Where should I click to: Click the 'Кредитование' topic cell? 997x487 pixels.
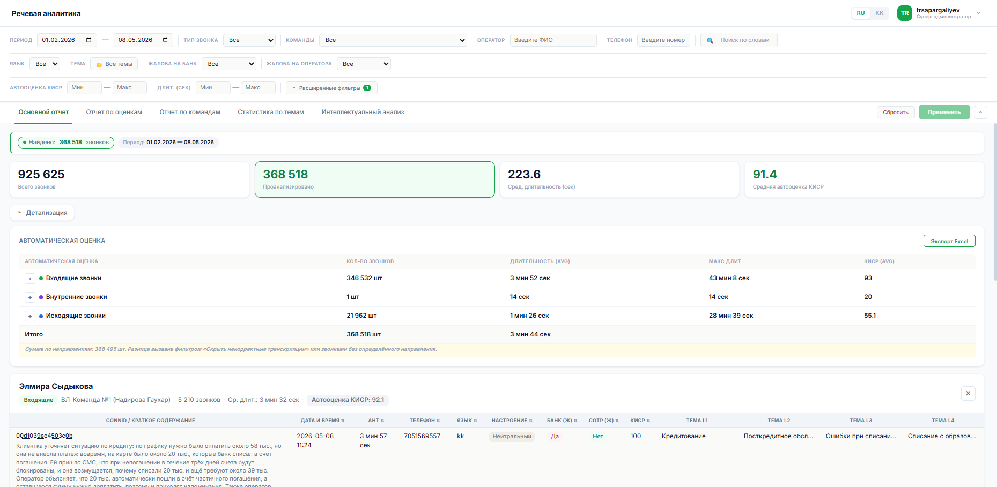tap(683, 436)
